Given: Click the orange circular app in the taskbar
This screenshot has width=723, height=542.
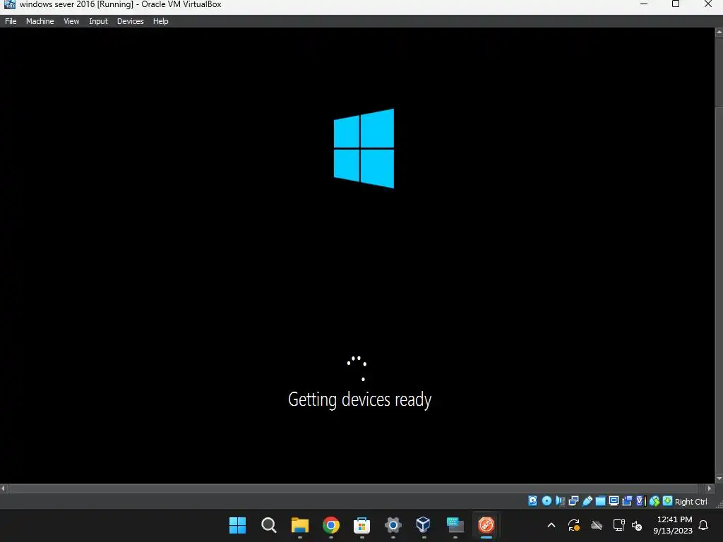Looking at the screenshot, I should 486,525.
